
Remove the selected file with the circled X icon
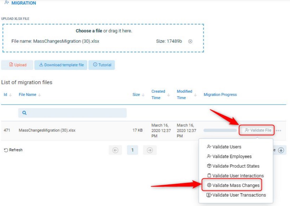190,41
